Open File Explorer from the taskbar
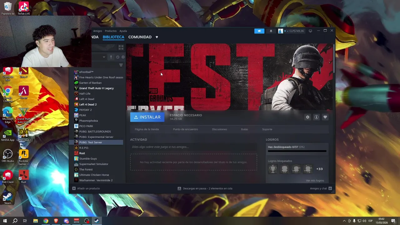Image resolution: width=400 pixels, height=225 pixels. (36, 221)
